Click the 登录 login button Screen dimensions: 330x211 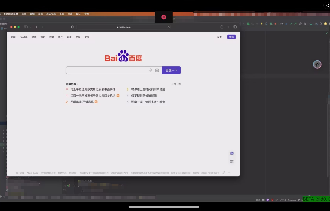point(232,37)
